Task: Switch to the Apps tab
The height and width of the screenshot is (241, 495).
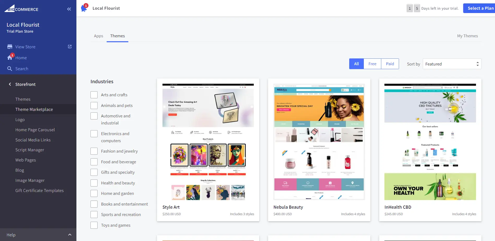Action: tap(99, 36)
